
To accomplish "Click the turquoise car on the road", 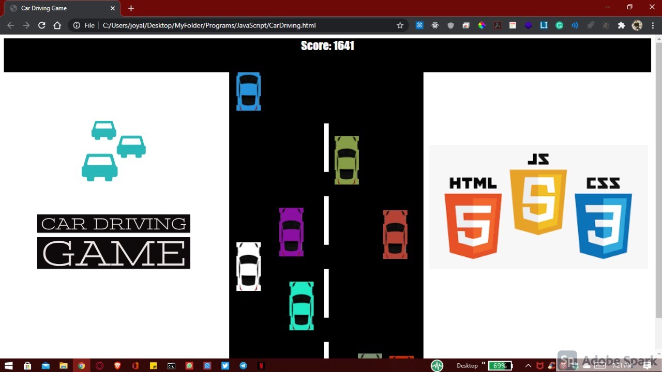I will (302, 306).
